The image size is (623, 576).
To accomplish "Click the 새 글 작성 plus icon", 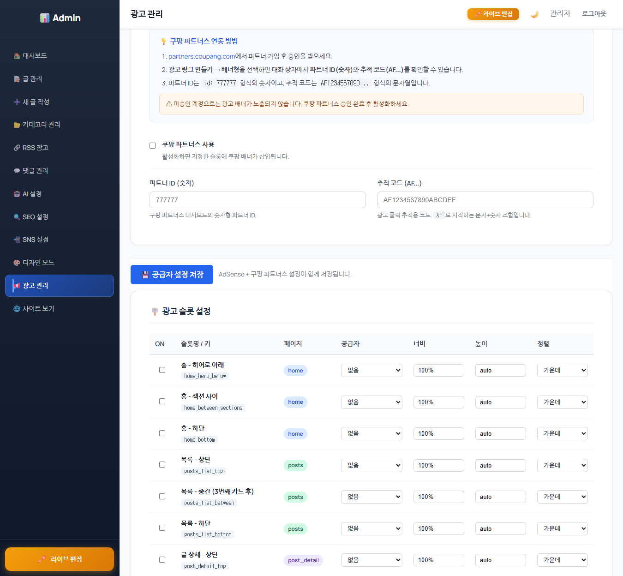I will click(17, 102).
